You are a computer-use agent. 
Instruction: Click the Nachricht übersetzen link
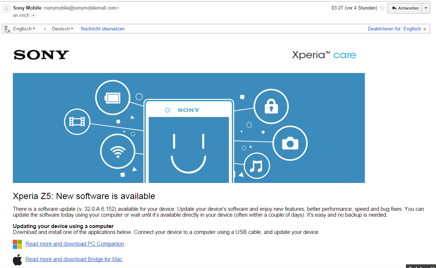pos(103,29)
